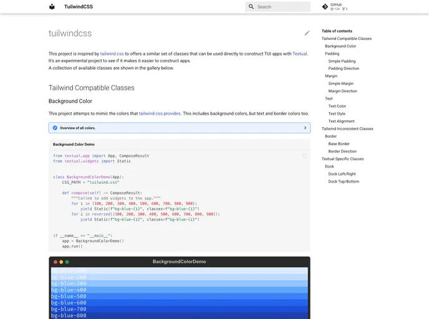Open the GitHub repository icon
The image size is (429, 319).
tap(325, 7)
